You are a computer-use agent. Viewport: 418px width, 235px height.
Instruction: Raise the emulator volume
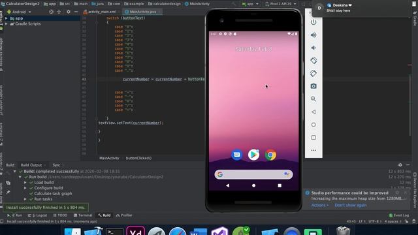click(x=313, y=35)
